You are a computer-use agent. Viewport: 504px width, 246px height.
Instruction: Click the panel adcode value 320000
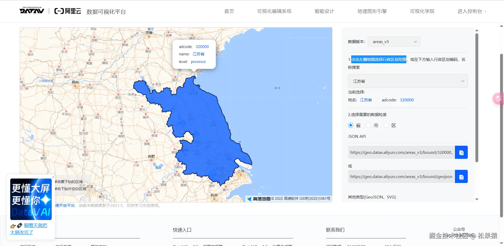pyautogui.click(x=407, y=100)
